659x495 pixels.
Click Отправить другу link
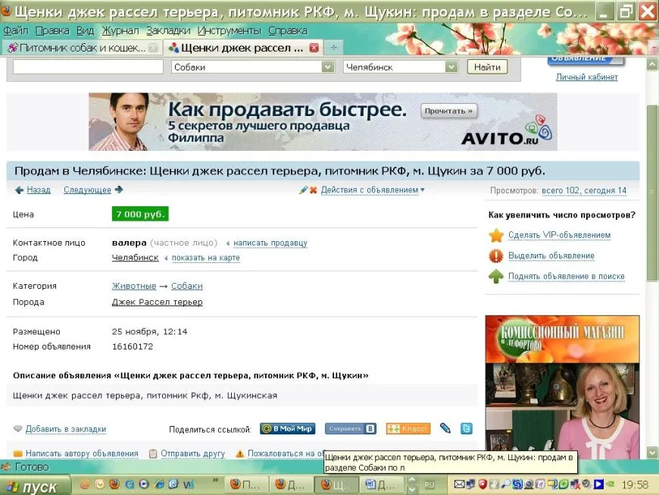click(x=193, y=453)
